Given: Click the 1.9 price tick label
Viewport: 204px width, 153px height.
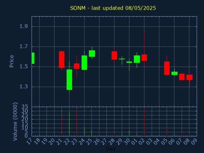Looking at the screenshot, I should 24,26.
